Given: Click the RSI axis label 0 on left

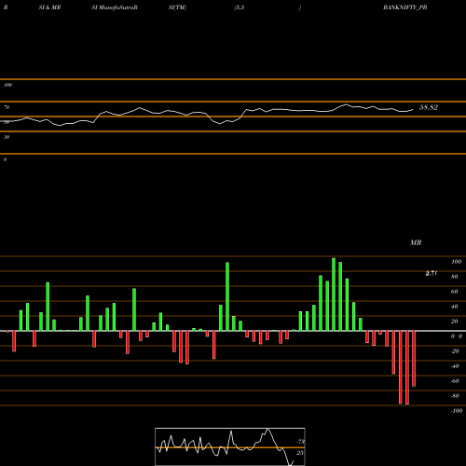Looking at the screenshot, I should coord(5,159).
